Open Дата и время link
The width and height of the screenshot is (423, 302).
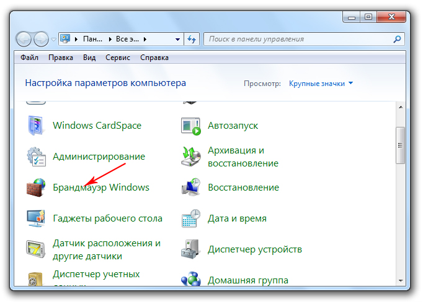click(x=237, y=218)
